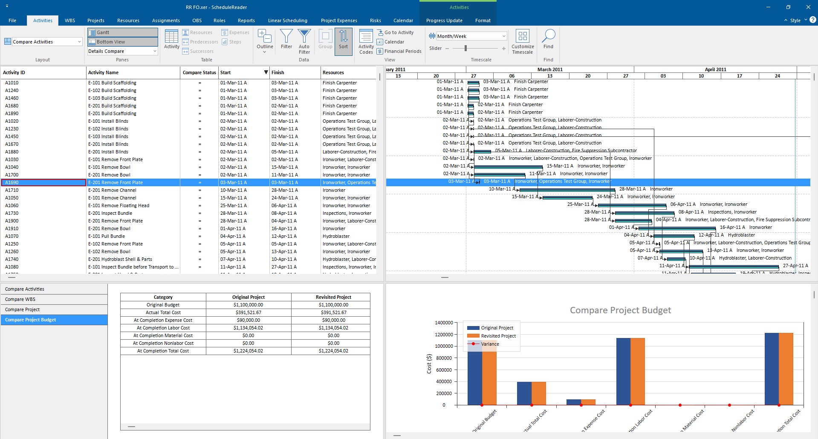Select activity row A1010
Viewport: 818px width, 439px height.
click(188, 83)
